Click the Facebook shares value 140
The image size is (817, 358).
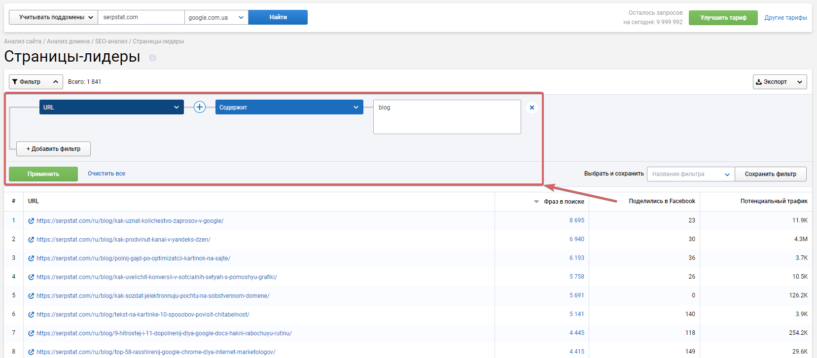point(690,314)
